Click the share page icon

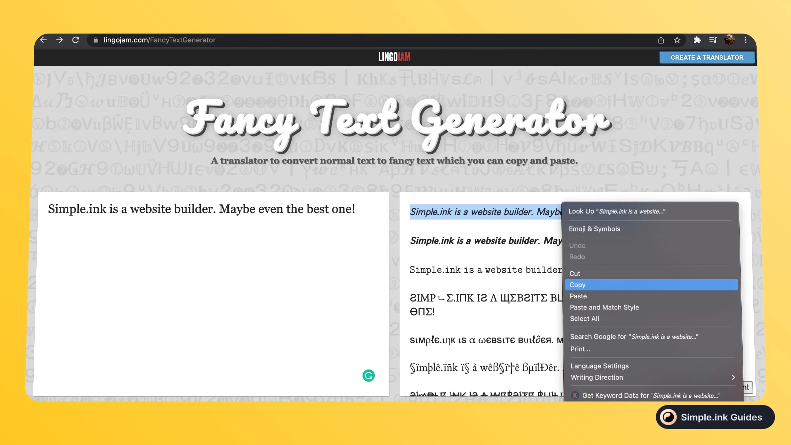point(661,40)
